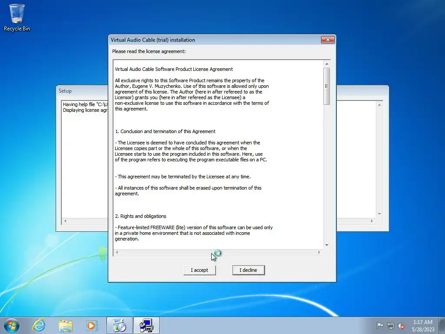Close the Virtual Audio Cable installation dialog
Image resolution: width=445 pixels, height=334 pixels.
328,40
